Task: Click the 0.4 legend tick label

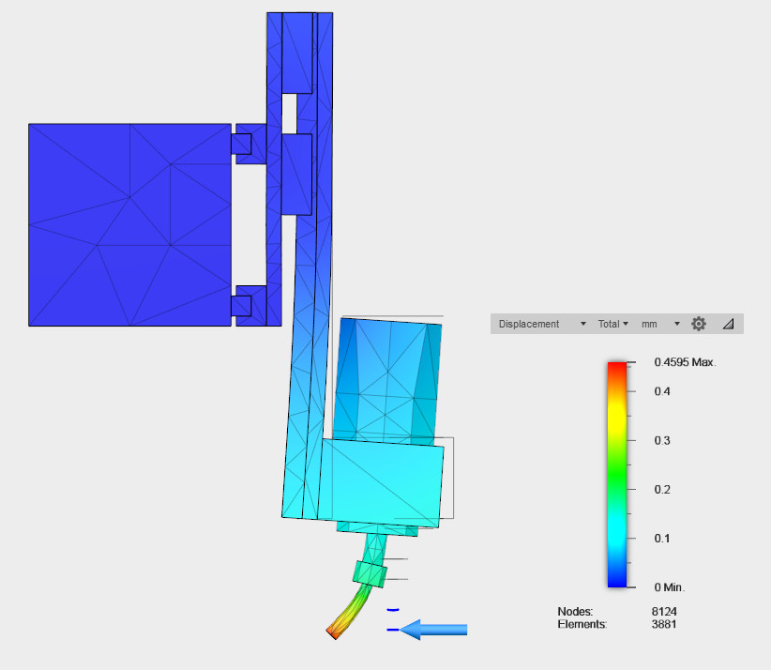Action: (x=662, y=391)
